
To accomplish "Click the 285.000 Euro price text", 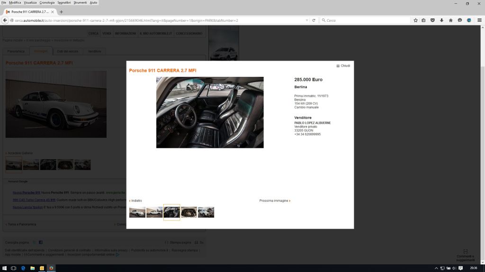I will point(308,79).
